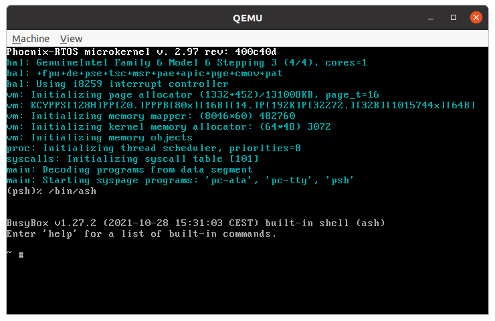
Task: Click the 'Starting syspage programs' line
Action: tap(180, 181)
